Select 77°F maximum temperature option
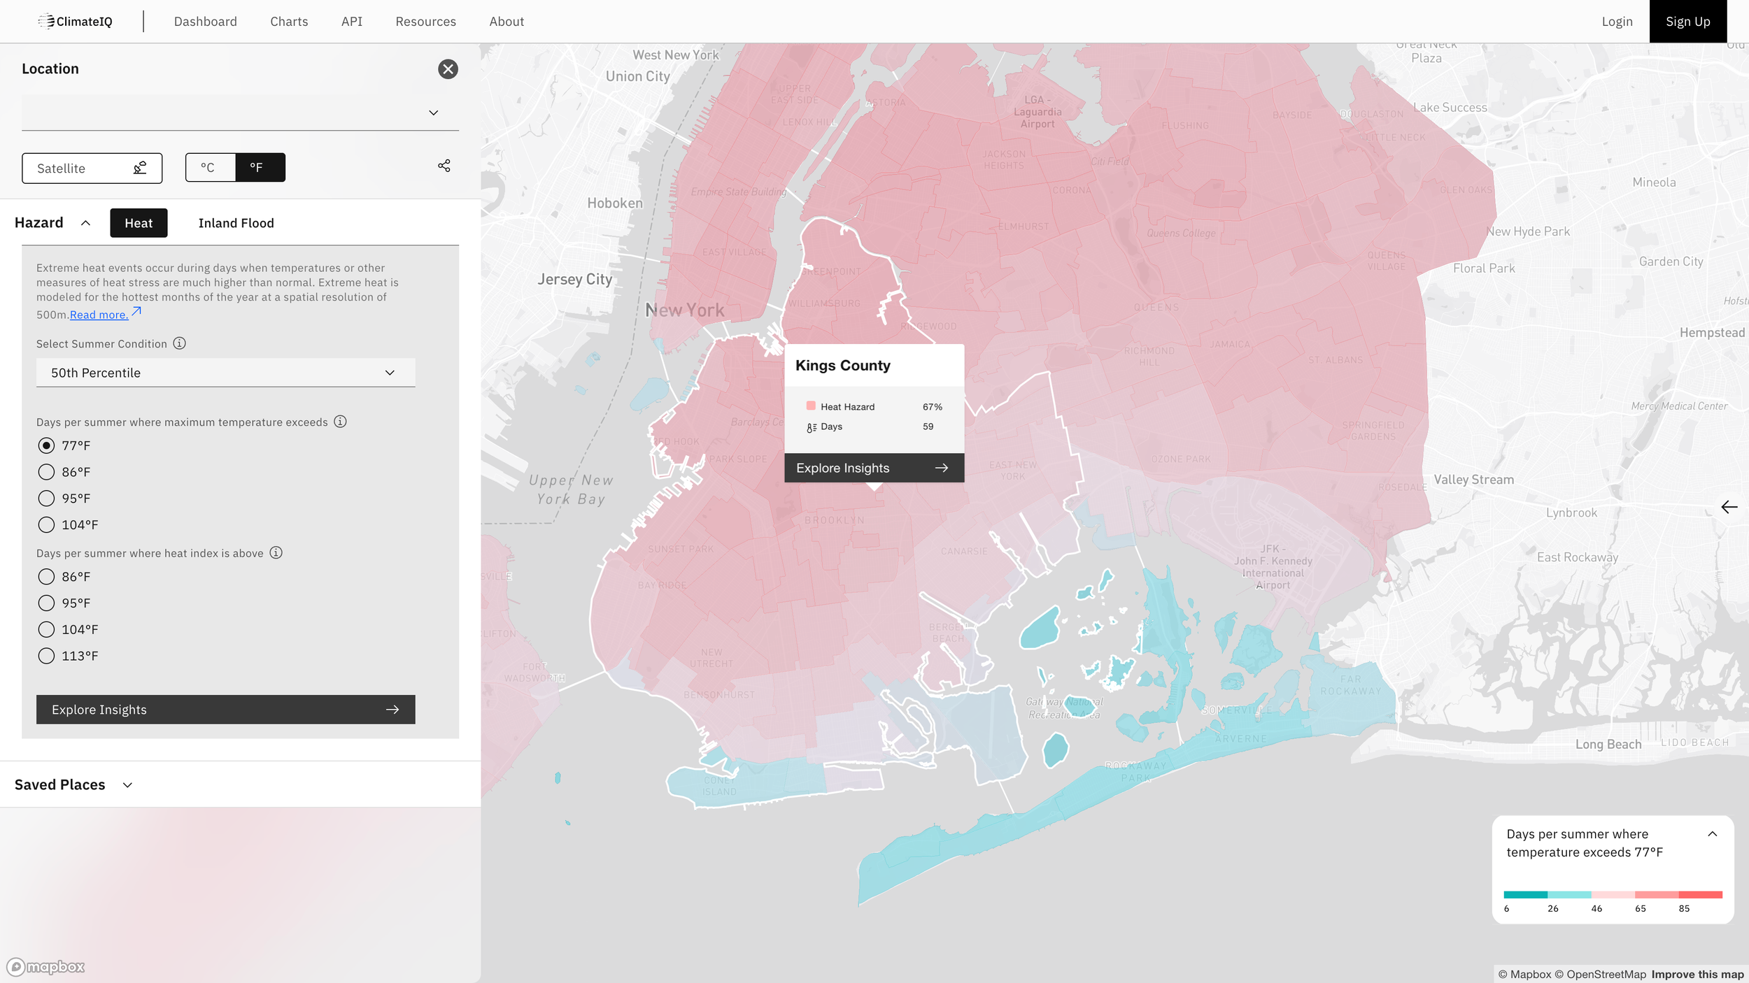Screen dimensions: 1749x983 [46, 445]
